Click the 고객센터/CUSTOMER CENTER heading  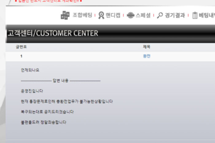point(53,33)
